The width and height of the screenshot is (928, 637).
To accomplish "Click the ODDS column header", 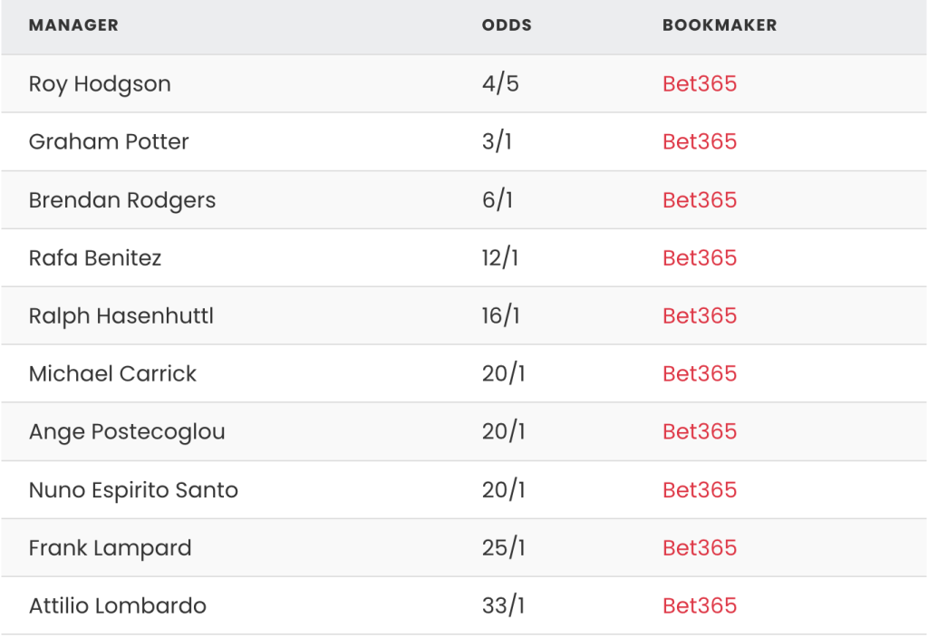I will pos(507,24).
